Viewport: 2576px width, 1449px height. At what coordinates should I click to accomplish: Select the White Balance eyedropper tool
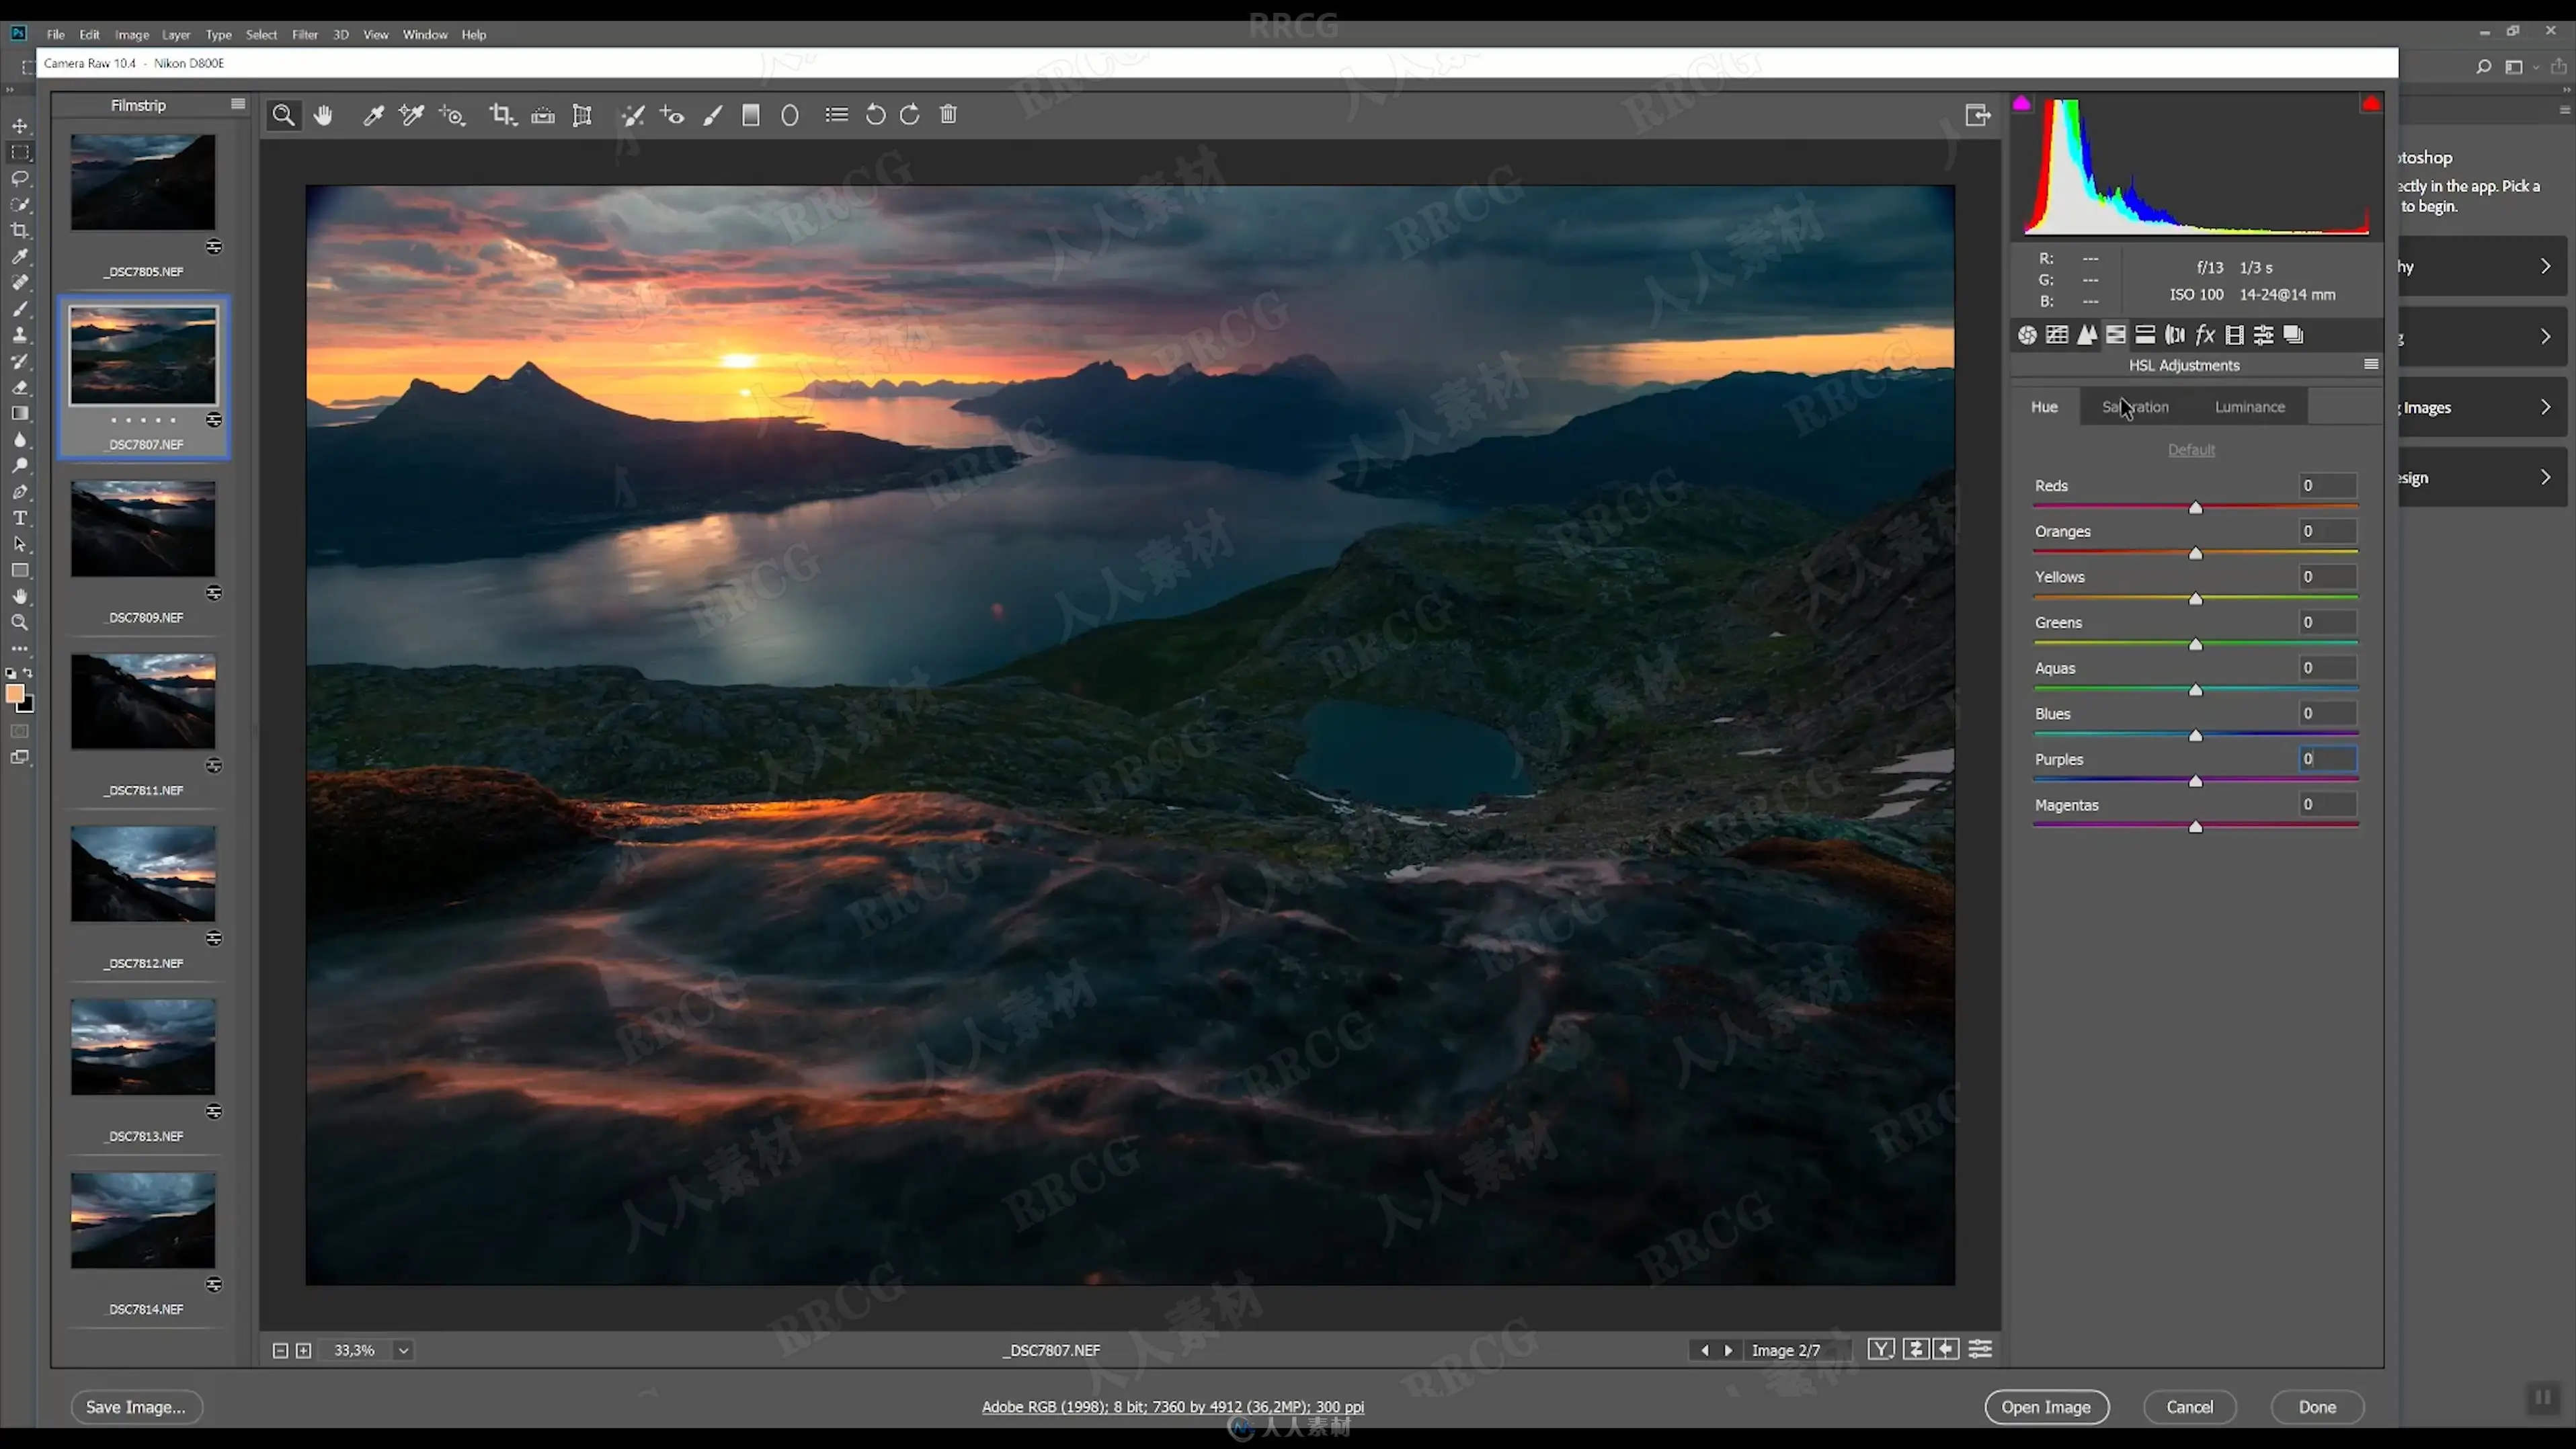pos(373,115)
